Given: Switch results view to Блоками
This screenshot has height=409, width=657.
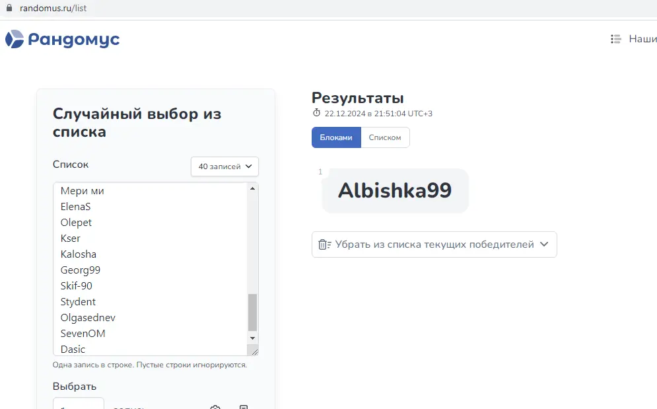Looking at the screenshot, I should (336, 137).
